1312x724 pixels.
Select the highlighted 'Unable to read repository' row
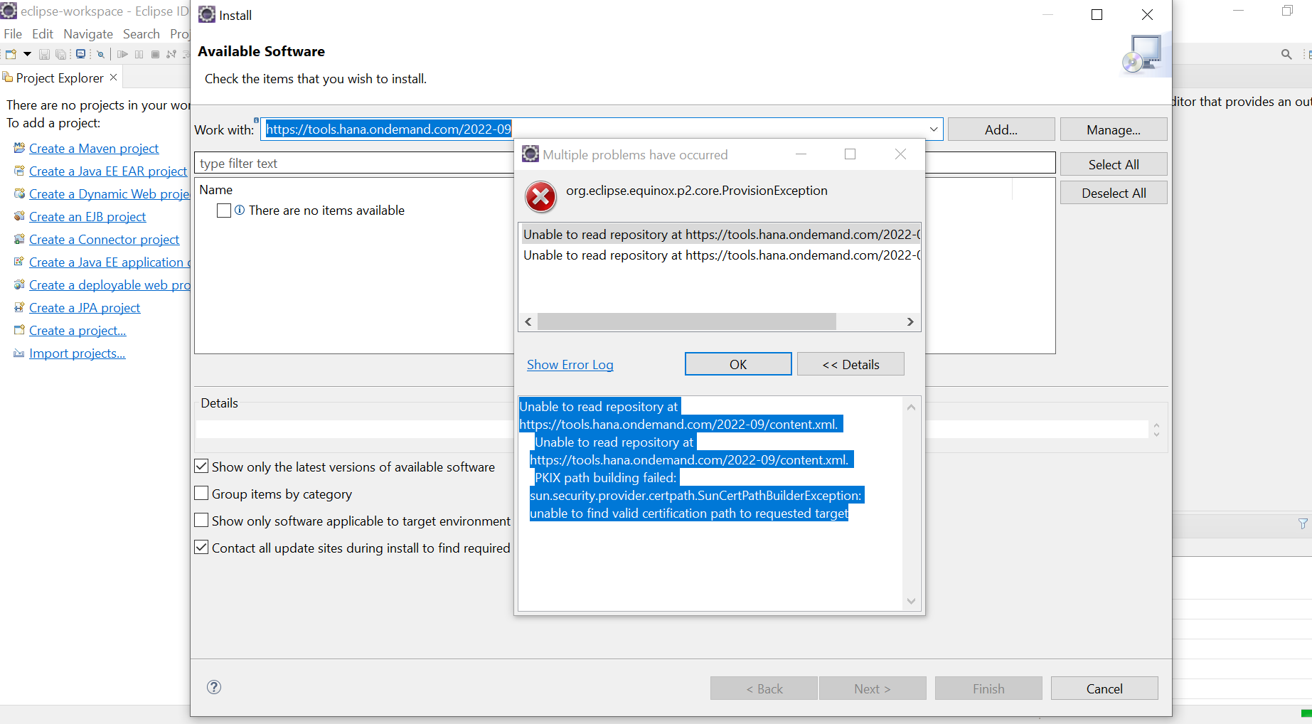click(x=720, y=234)
